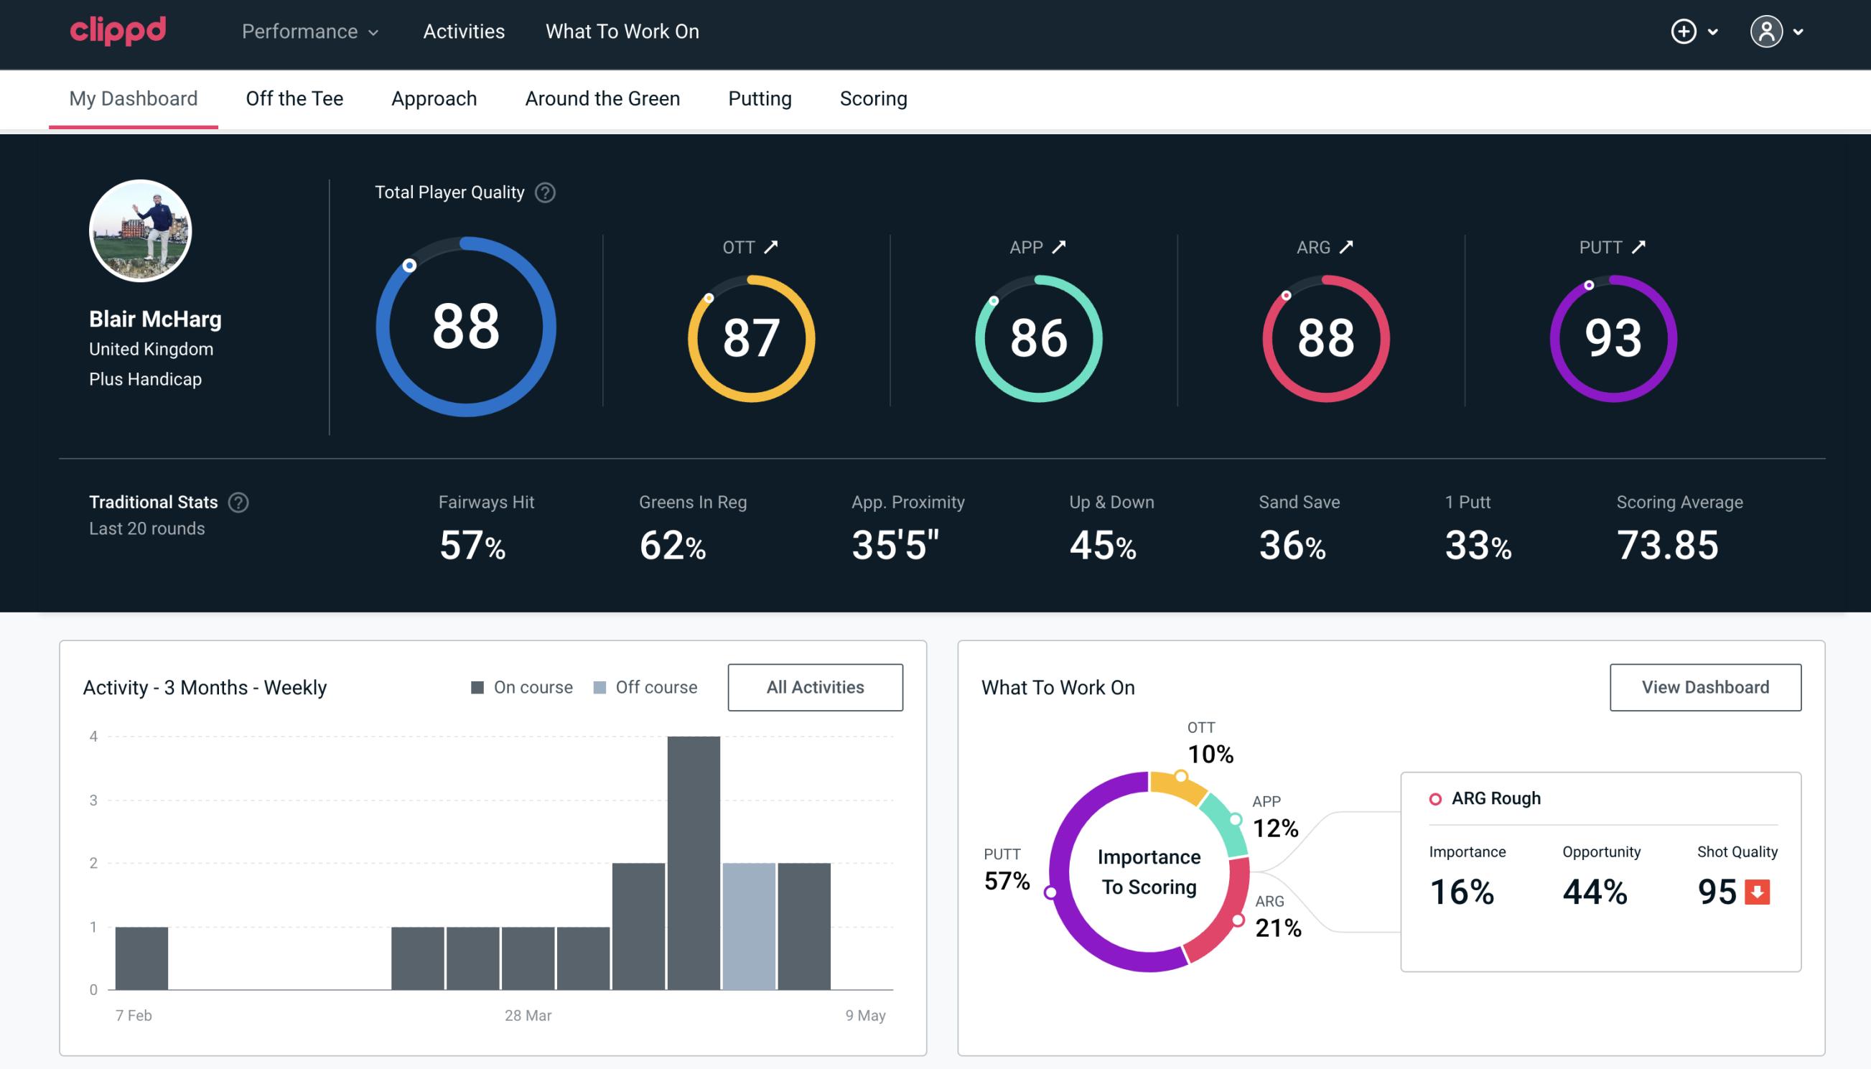Click the All Activities button
Viewport: 1871px width, 1069px height.
(x=815, y=687)
